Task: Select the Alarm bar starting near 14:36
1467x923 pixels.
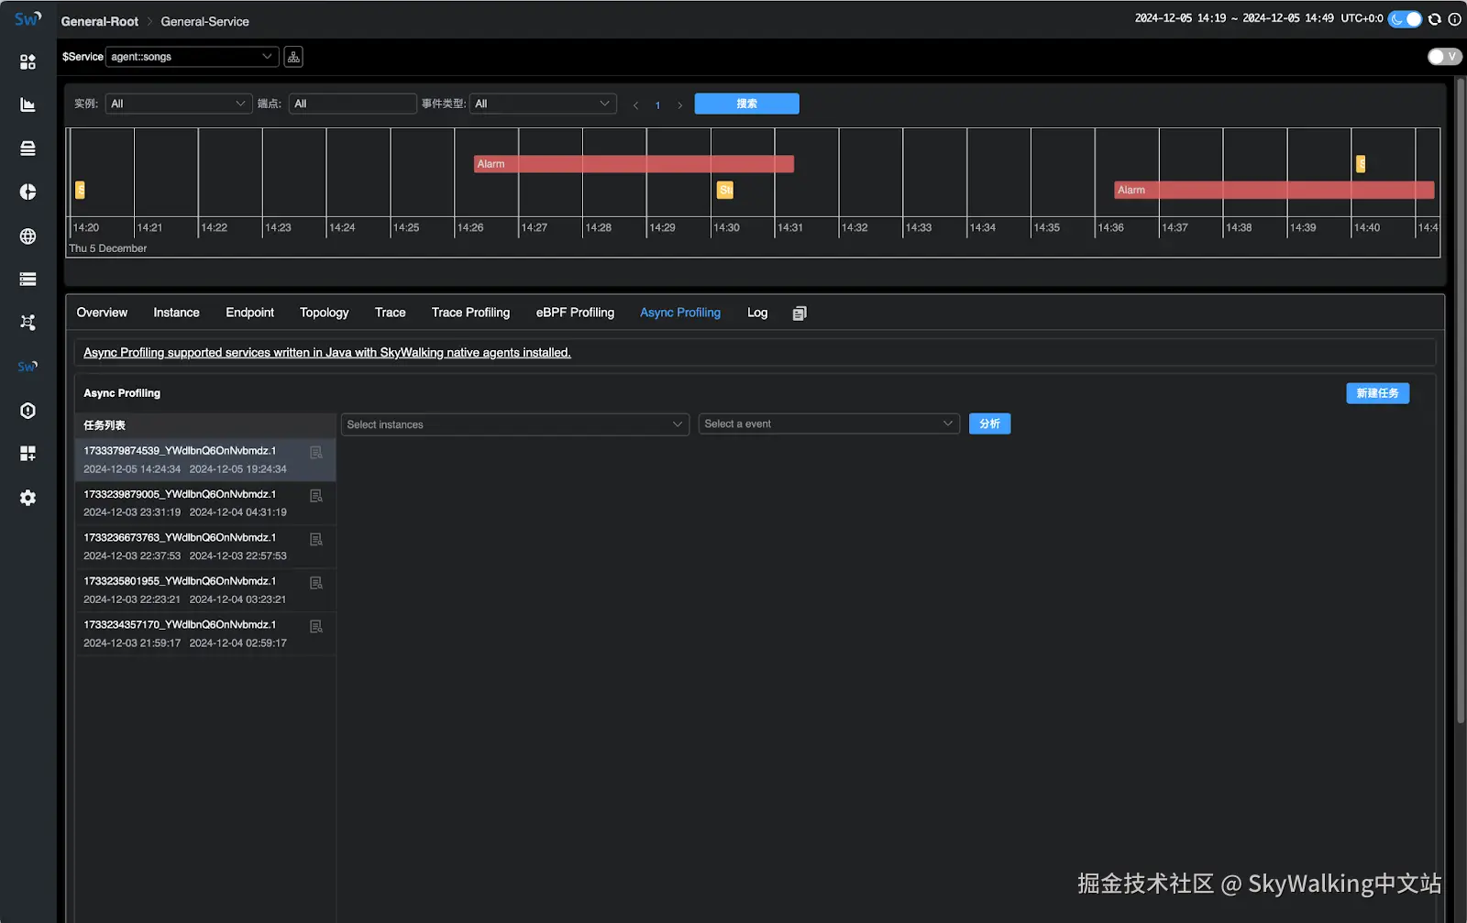Action: click(x=1274, y=190)
